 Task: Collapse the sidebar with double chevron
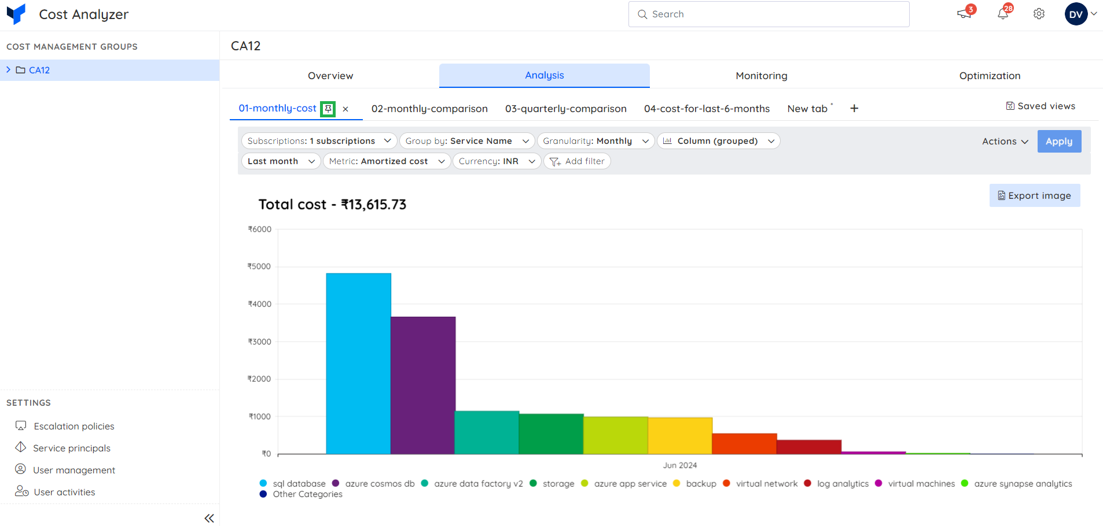coord(209,518)
